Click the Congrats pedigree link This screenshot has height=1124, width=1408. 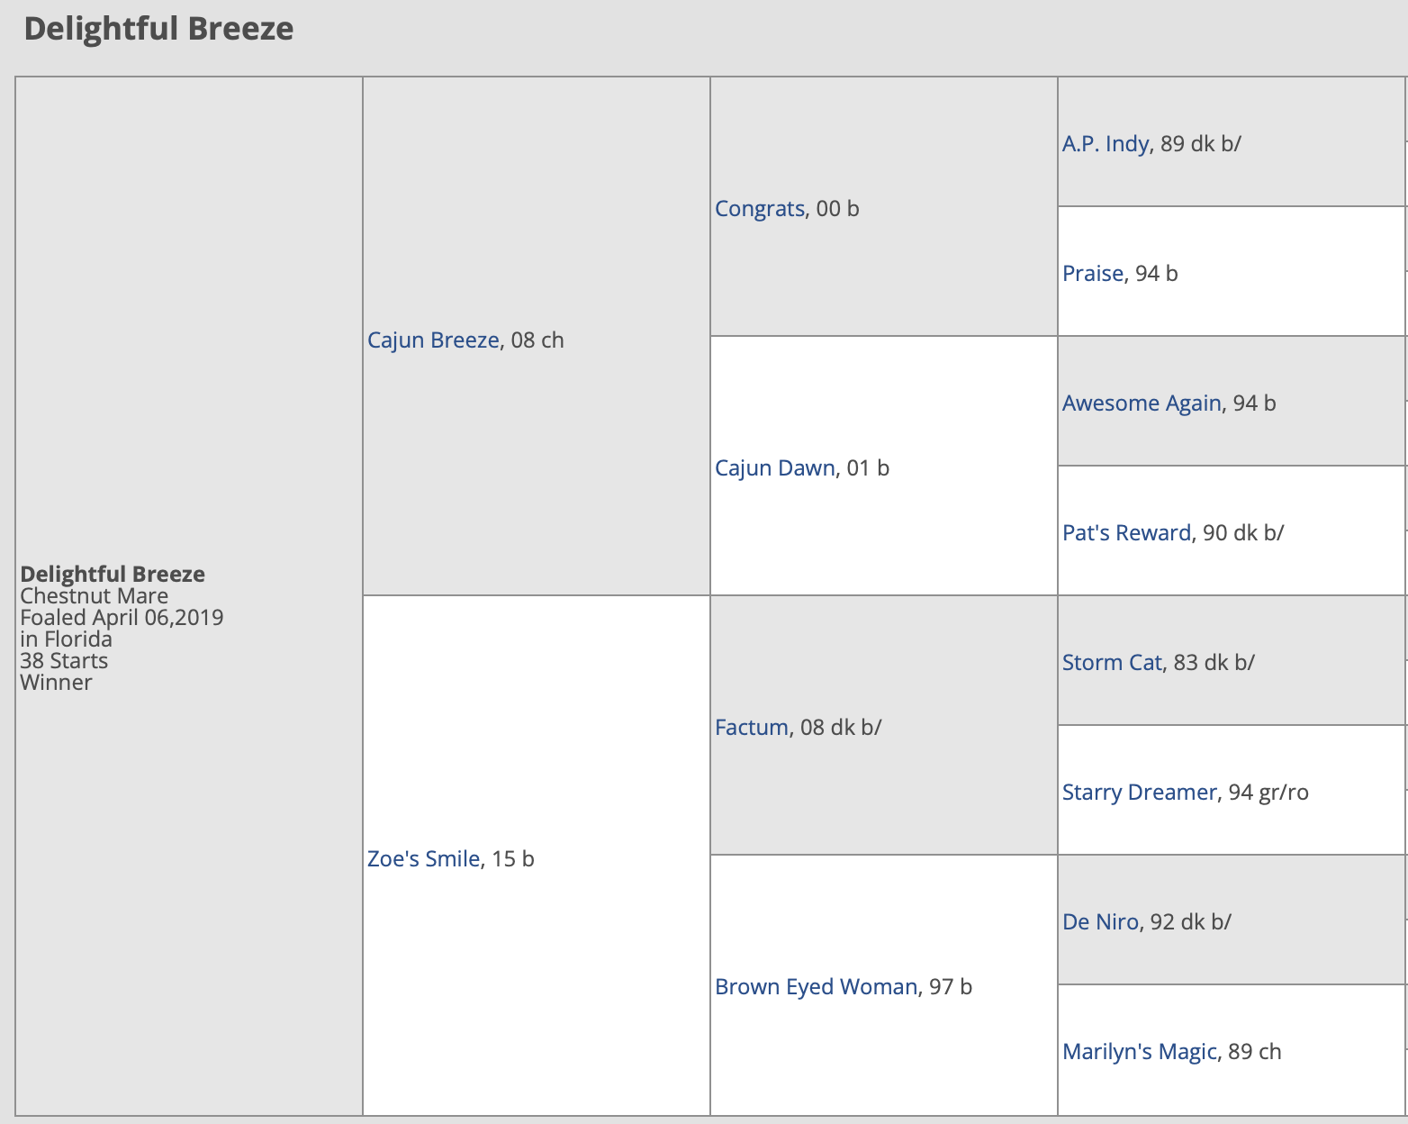[x=760, y=209]
